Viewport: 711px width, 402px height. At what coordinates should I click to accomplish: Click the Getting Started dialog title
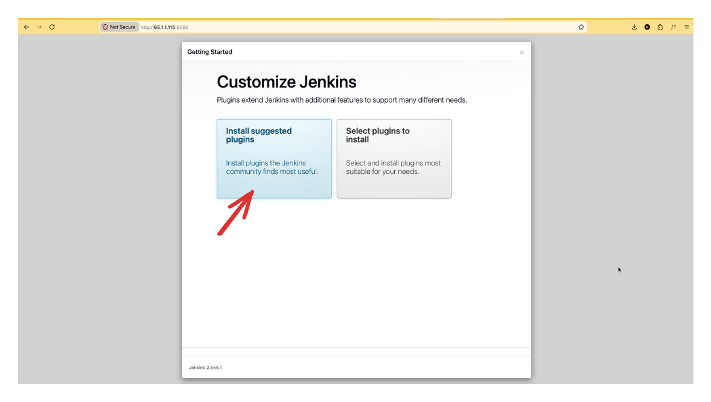click(209, 52)
